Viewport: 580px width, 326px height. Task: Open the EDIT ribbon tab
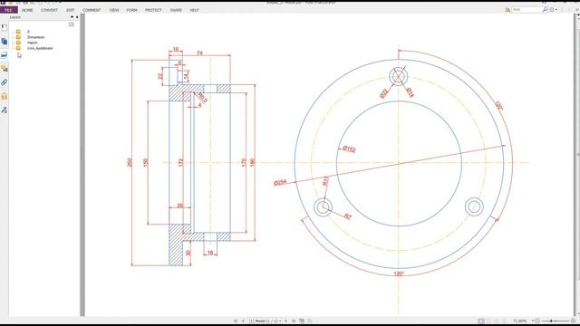click(x=71, y=10)
